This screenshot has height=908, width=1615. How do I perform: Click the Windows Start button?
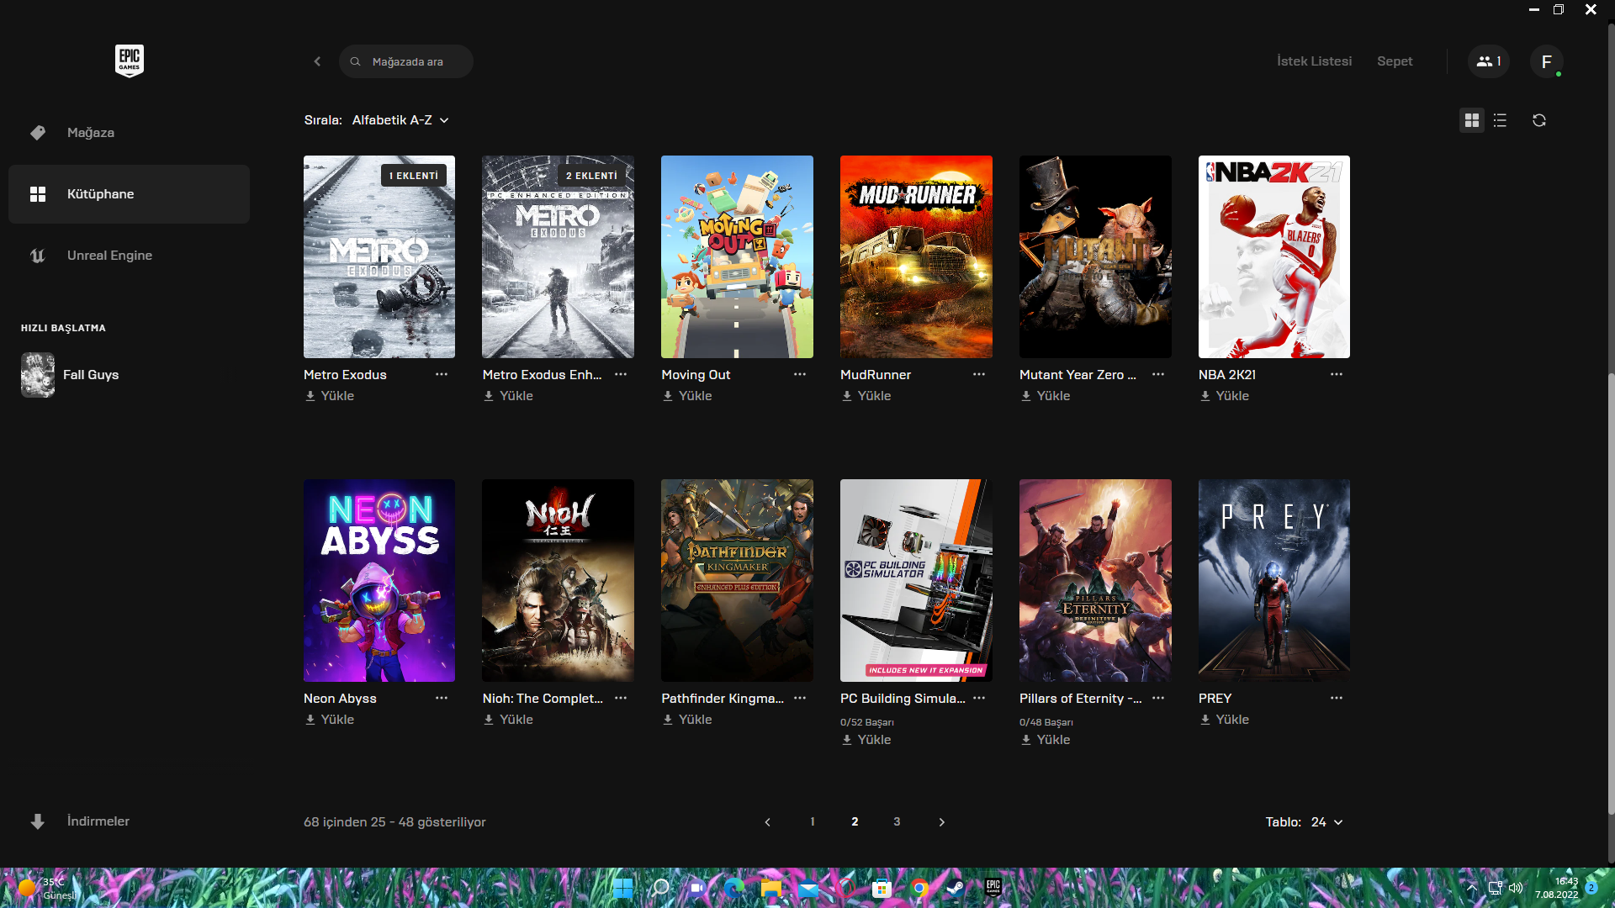623,888
